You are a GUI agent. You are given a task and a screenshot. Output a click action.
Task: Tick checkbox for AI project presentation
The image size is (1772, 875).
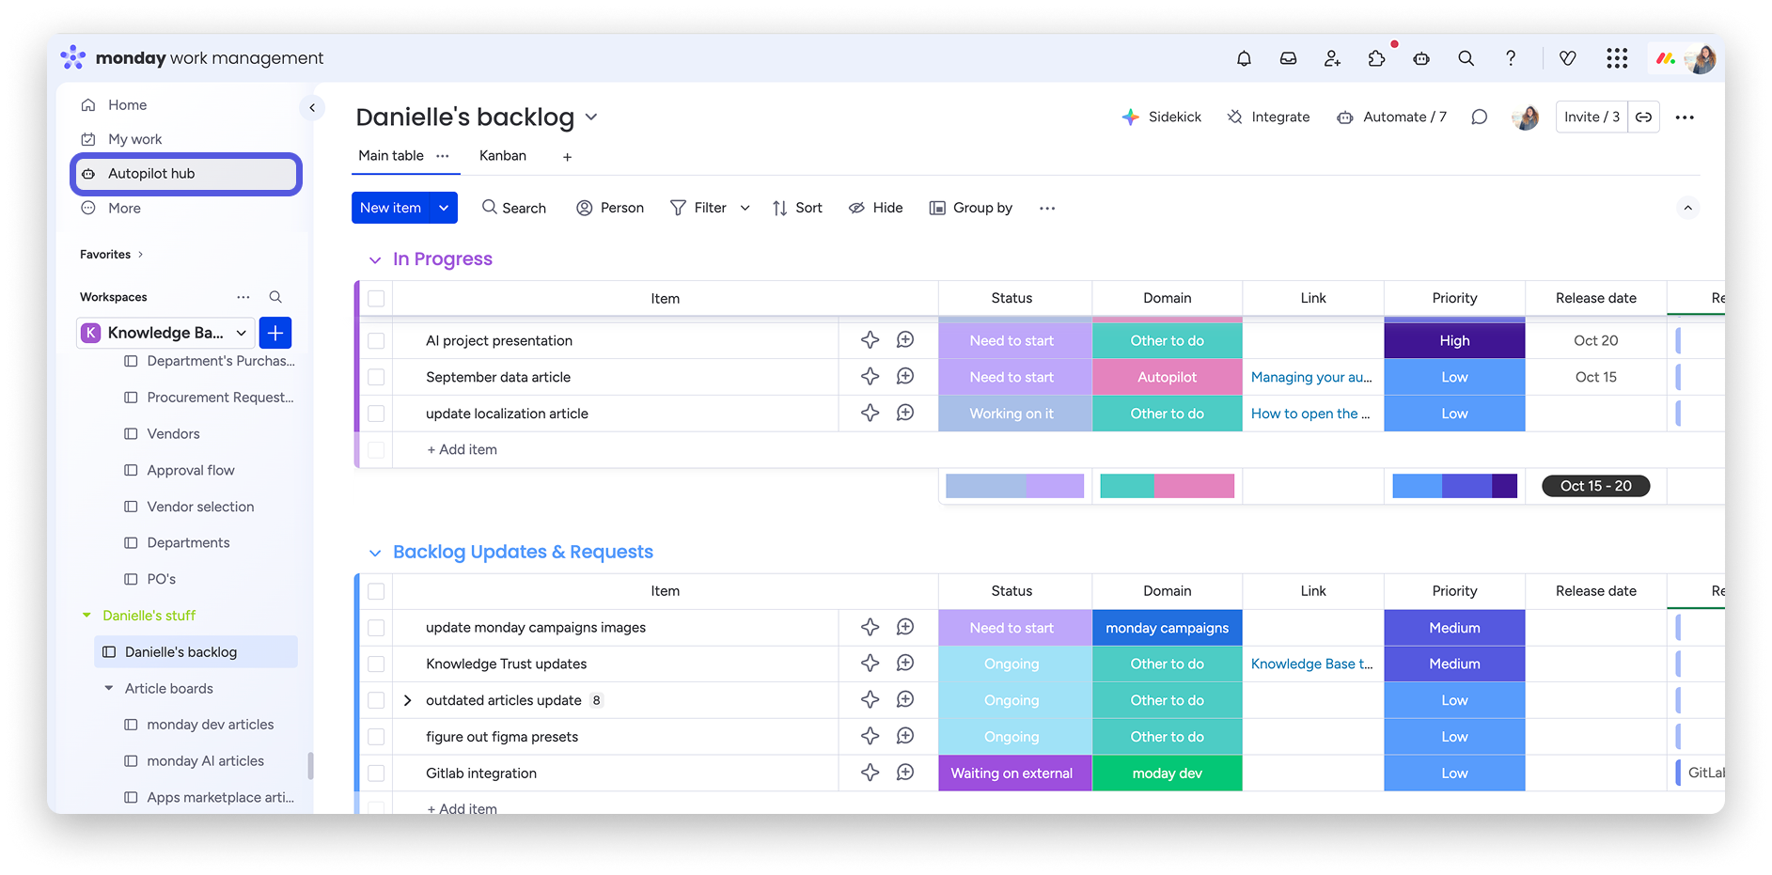tap(376, 340)
